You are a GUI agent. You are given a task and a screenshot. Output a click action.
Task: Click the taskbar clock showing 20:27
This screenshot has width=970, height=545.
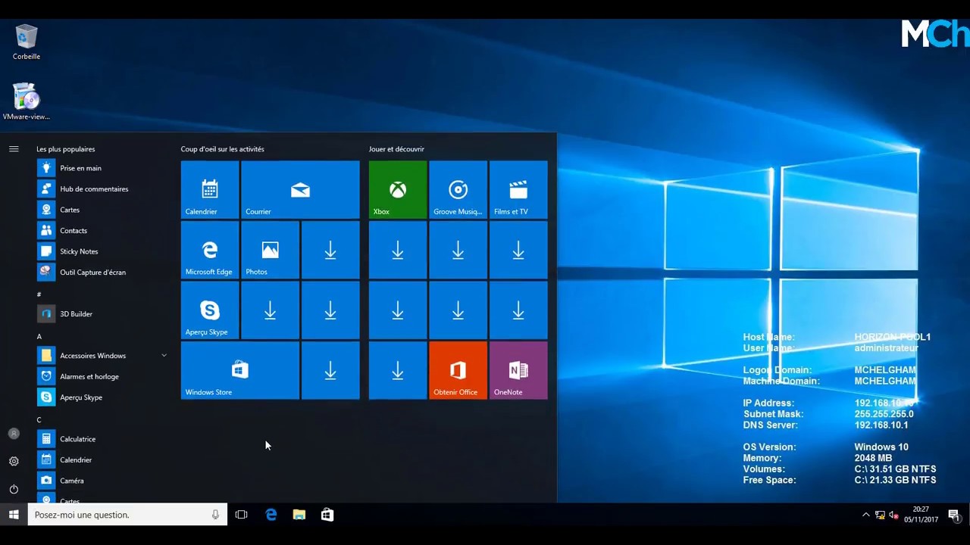[x=921, y=515]
